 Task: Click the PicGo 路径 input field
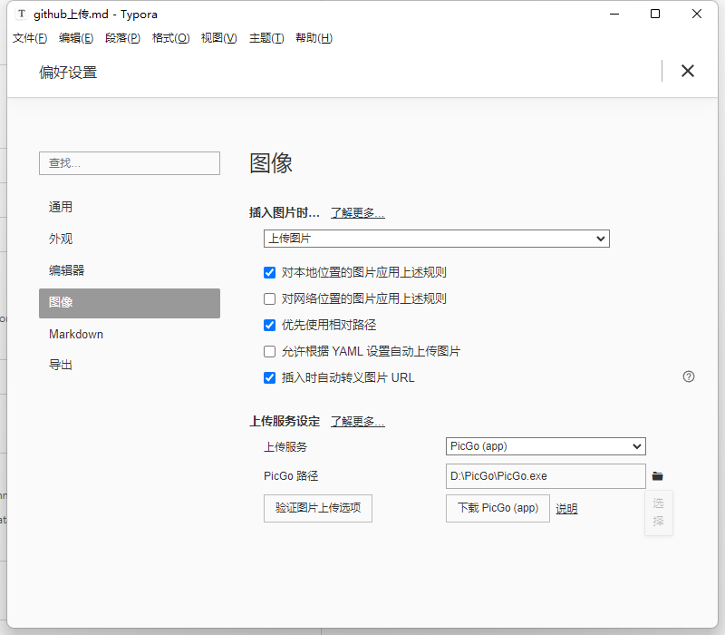pyautogui.click(x=546, y=476)
